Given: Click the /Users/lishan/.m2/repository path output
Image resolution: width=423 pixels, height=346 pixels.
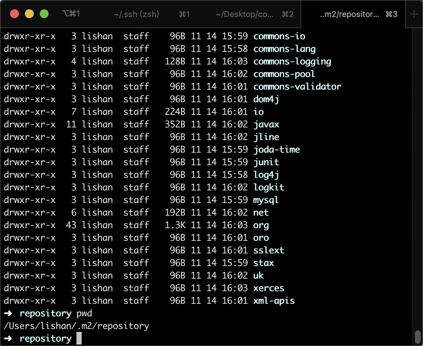Looking at the screenshot, I should [76, 326].
